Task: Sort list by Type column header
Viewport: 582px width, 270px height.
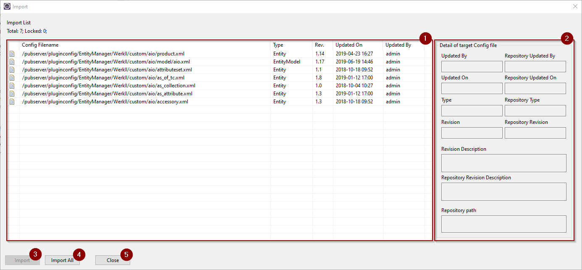Action: [278, 45]
